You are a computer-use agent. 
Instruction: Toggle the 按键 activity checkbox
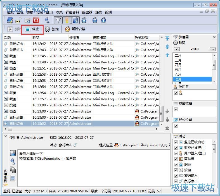[x=176, y=170]
